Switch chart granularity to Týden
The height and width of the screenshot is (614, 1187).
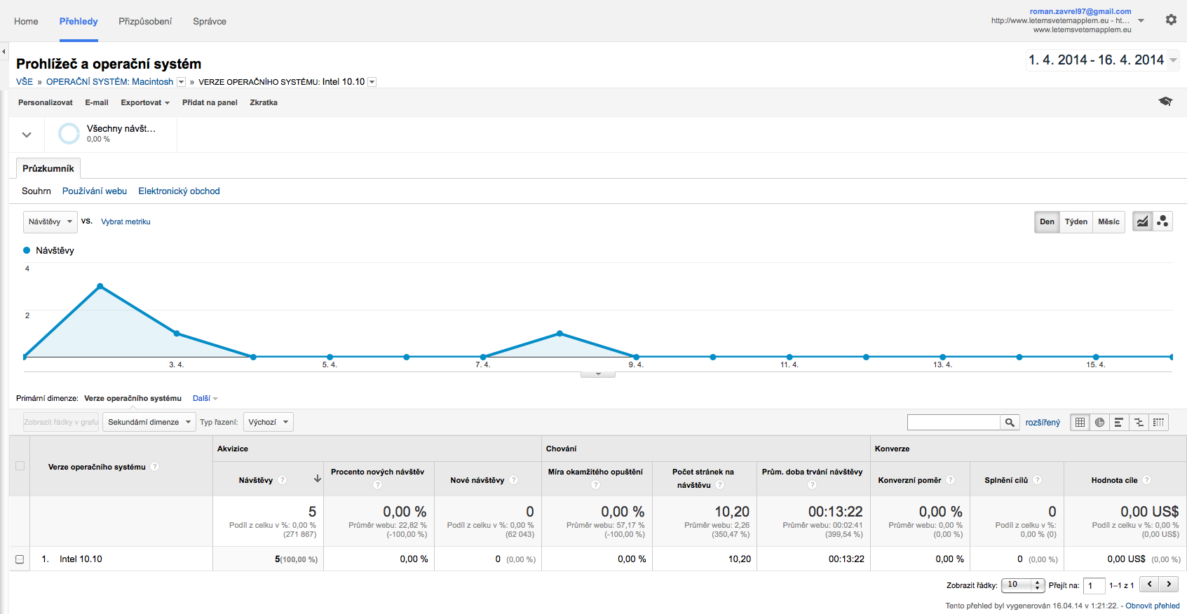[1076, 221]
